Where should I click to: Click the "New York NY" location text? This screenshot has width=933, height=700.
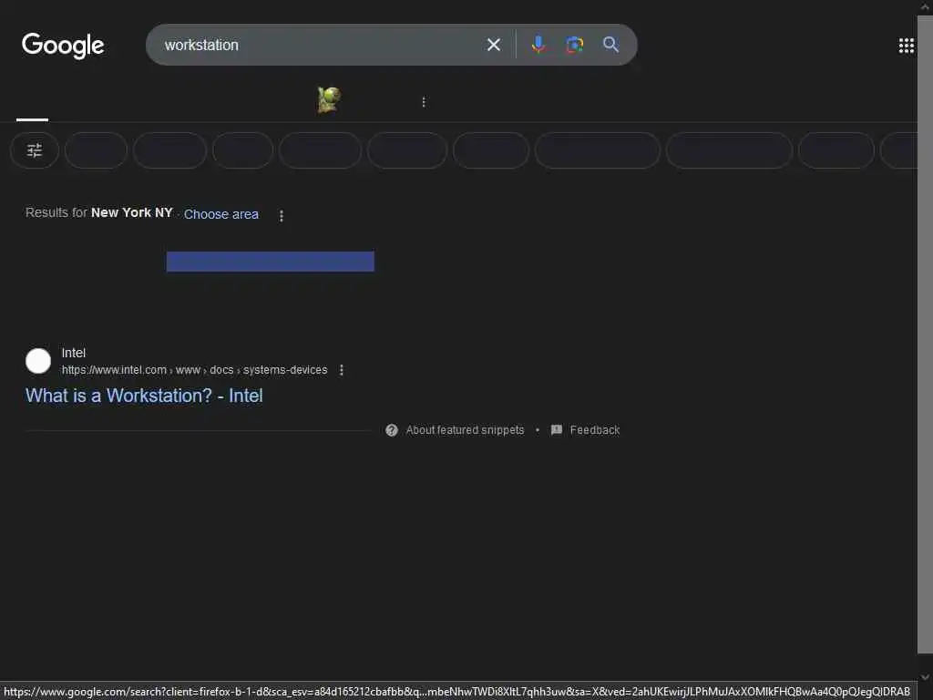(x=131, y=212)
